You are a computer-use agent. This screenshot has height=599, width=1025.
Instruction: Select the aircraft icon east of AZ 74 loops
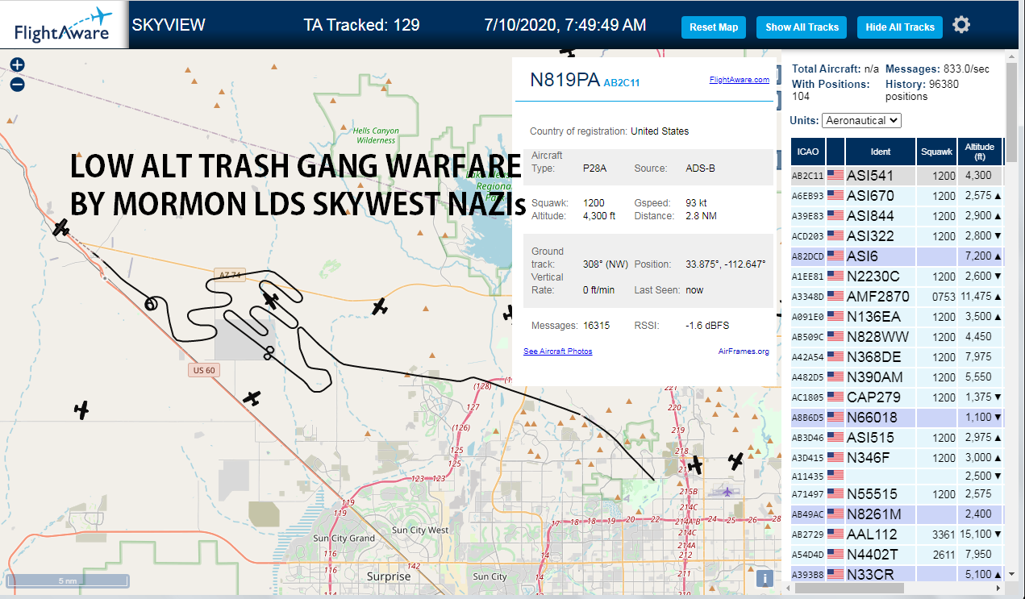pos(380,306)
